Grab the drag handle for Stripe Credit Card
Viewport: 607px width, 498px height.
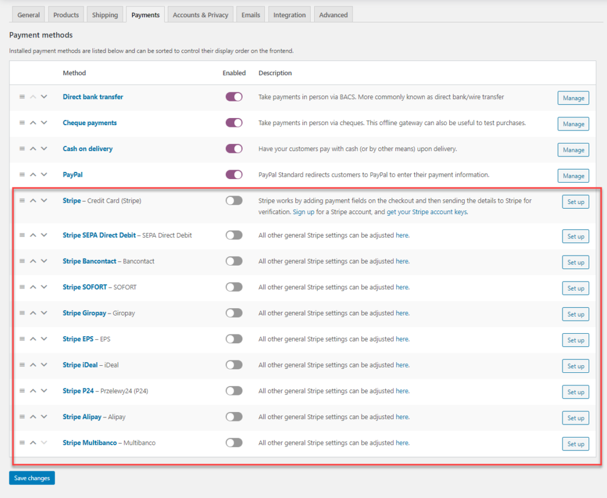click(x=22, y=200)
